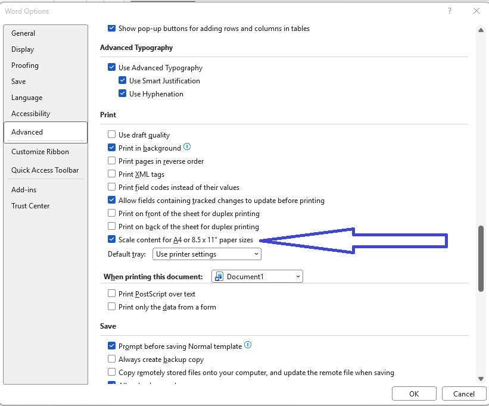Open the General options category
Screen dimensions: 489x406
45,33
